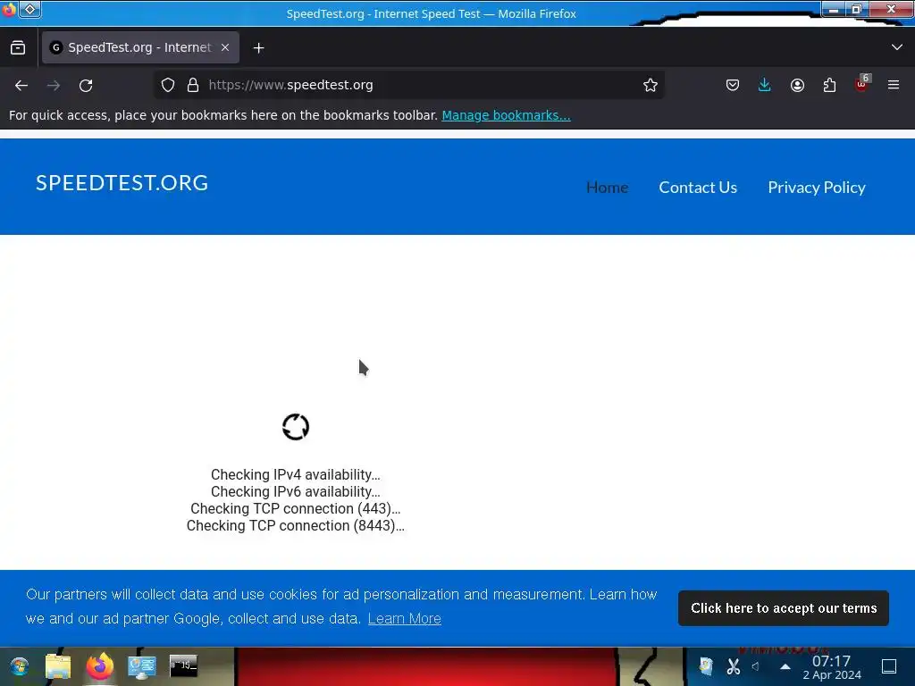
Task: Open the tracking protection shield icon
Action: coord(168,85)
